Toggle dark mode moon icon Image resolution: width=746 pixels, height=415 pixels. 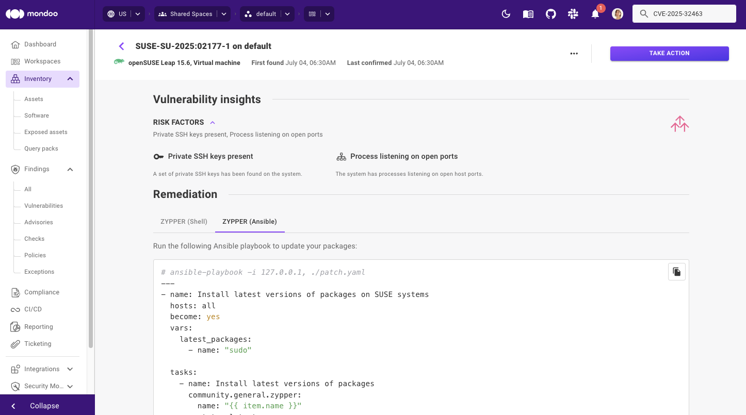click(506, 14)
